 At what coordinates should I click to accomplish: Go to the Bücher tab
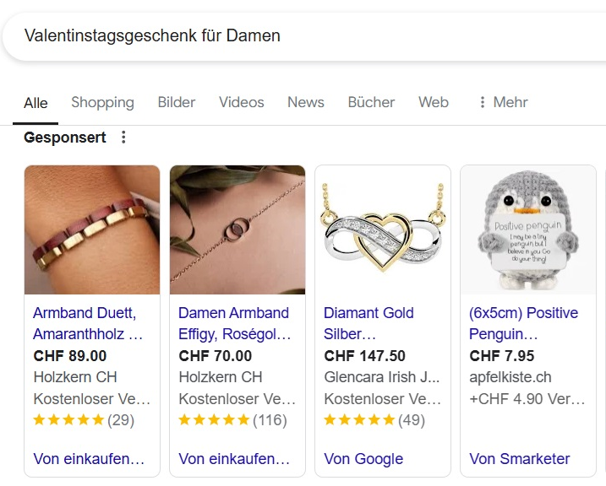[371, 102]
